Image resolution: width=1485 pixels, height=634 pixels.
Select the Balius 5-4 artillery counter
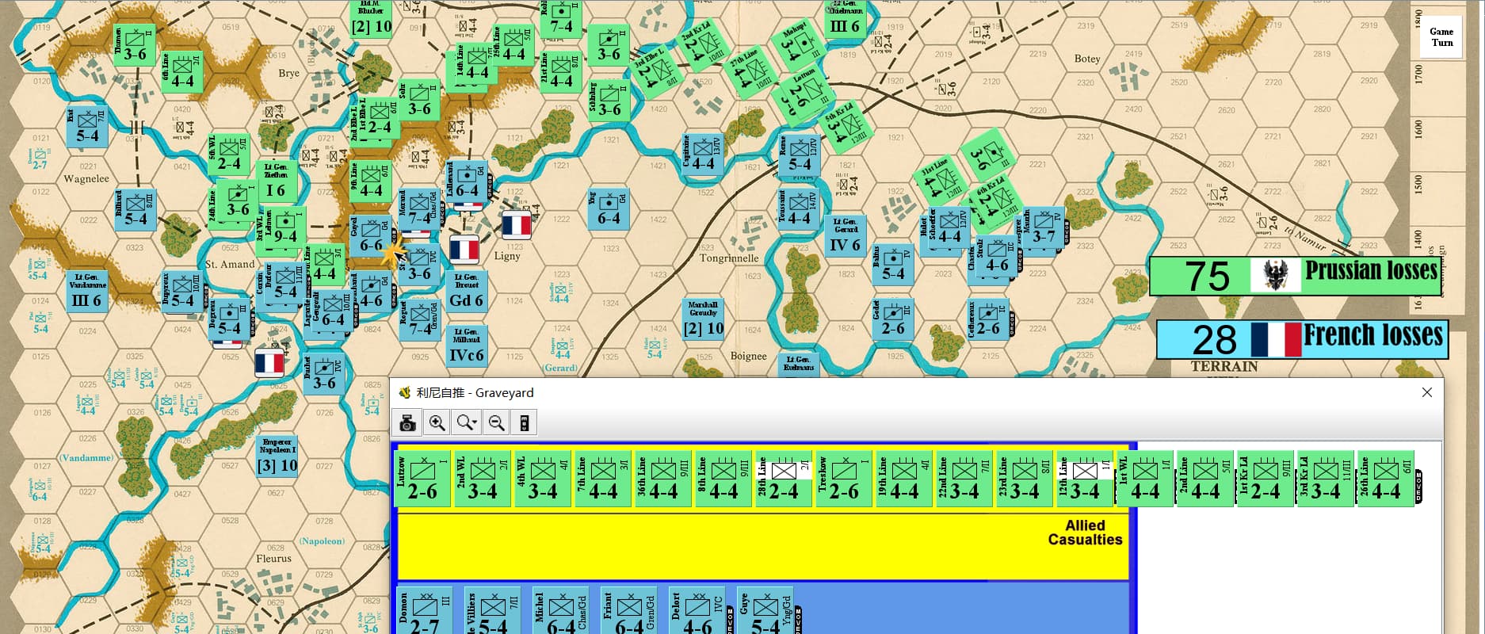tap(892, 265)
